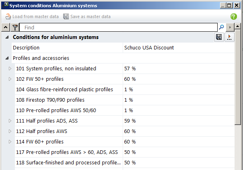Click the filter funnel icon
The height and width of the screenshot is (170, 243).
pyautogui.click(x=15, y=27)
